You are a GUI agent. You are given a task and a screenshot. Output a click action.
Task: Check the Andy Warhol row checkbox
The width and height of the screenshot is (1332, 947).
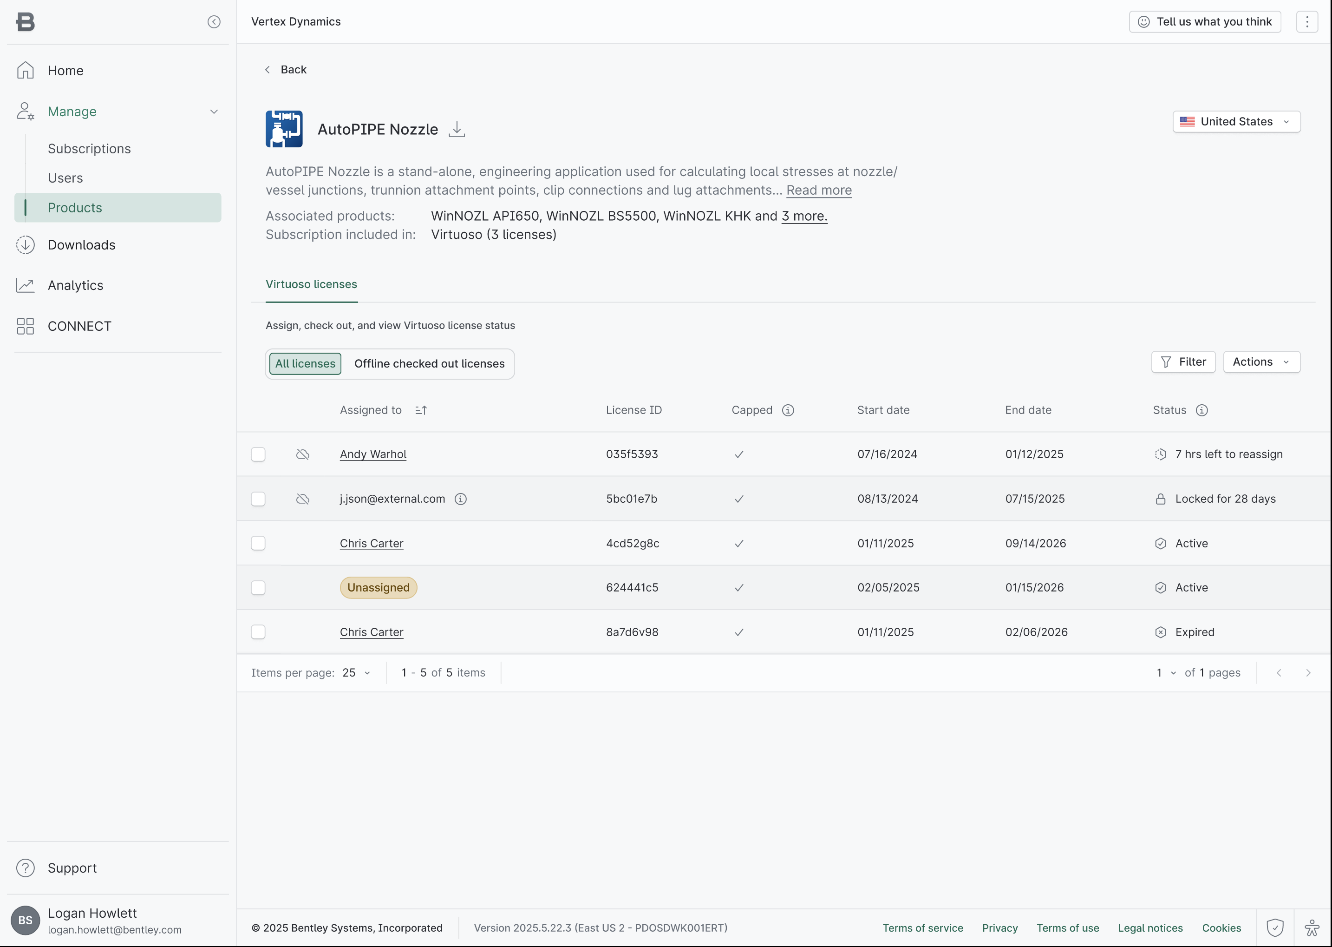coord(258,454)
